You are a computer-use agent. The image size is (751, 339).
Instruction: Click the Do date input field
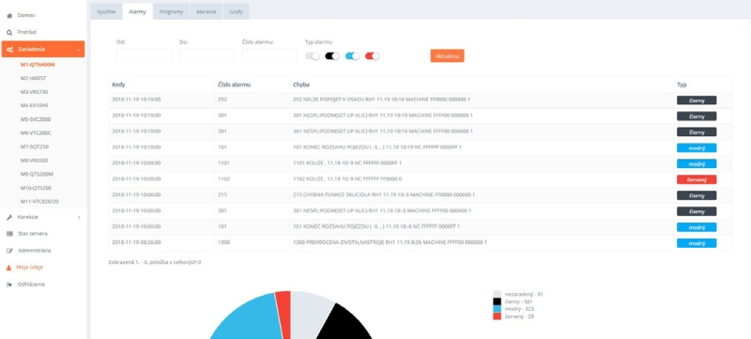207,55
